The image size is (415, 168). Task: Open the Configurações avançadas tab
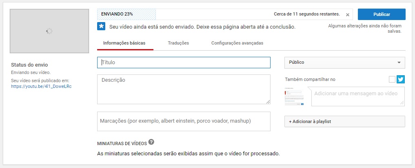(x=237, y=43)
